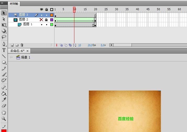Image resolution: width=187 pixels, height=132 pixels.
Task: Select the Bone tool
Action: (4, 87)
